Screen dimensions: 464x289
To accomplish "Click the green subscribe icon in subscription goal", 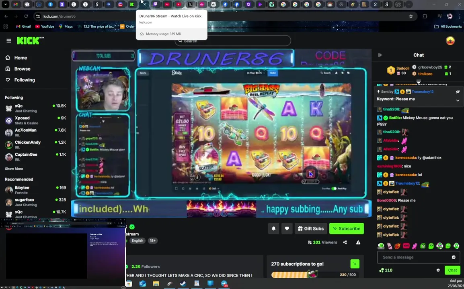I will click(355, 264).
